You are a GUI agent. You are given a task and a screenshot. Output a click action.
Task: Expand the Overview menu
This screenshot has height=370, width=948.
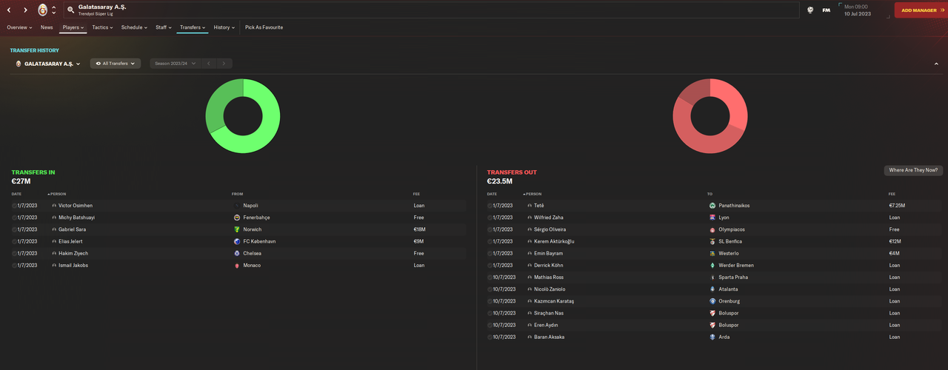click(x=19, y=27)
